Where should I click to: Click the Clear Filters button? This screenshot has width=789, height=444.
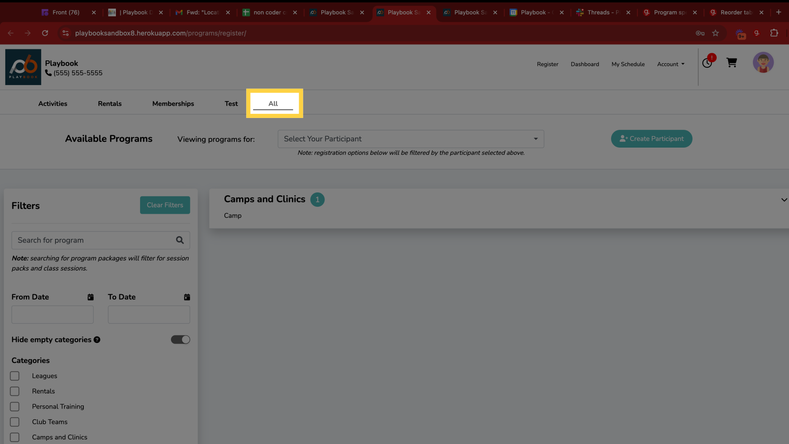pyautogui.click(x=165, y=205)
